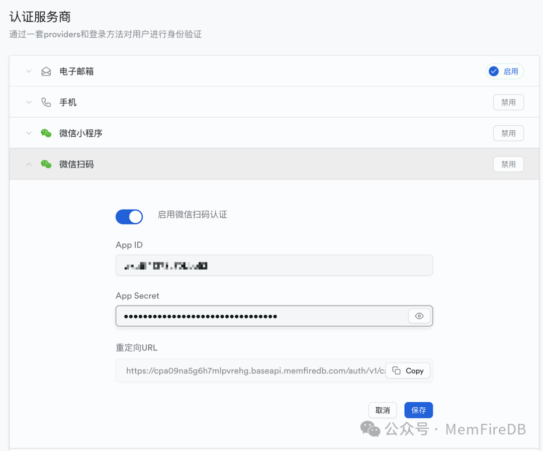Click the 重定向URL field label
Viewport: 543px width, 451px height.
(x=136, y=347)
